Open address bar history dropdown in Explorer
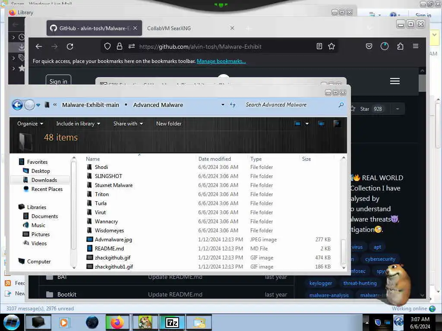The image size is (442, 331). click(x=223, y=105)
